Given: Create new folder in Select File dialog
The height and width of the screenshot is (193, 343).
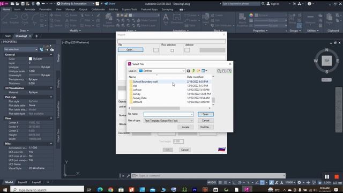Looking at the screenshot, I should [198, 71].
